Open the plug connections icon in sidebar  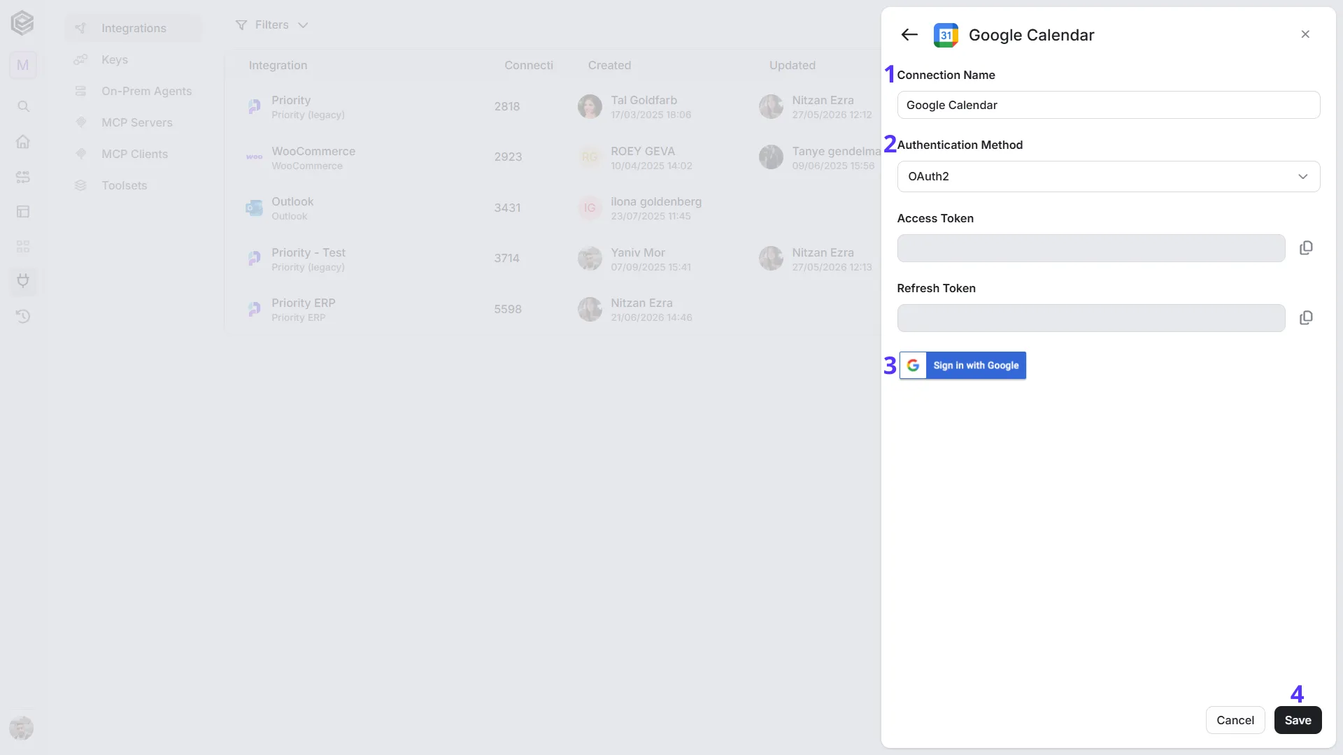[23, 281]
